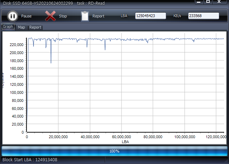The width and height of the screenshot is (229, 164).
Task: Click the Report label in toolbar
Action: coord(98,16)
